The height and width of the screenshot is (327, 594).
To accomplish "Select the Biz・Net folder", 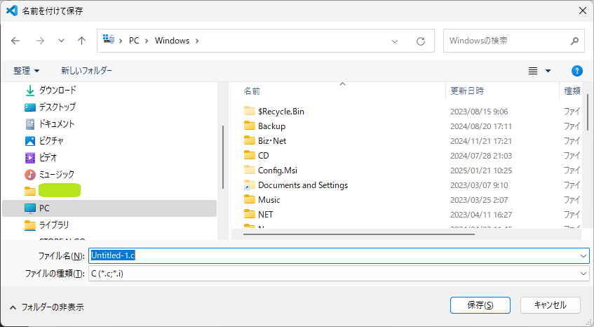I will [x=272, y=141].
